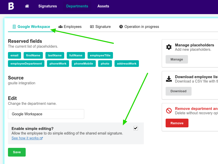Click the 'Change the department name.' text

pyautogui.click(x=32, y=104)
